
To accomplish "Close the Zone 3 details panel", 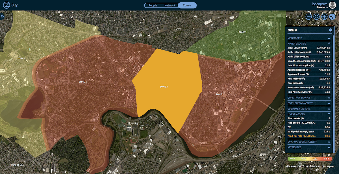I will [x=330, y=30].
